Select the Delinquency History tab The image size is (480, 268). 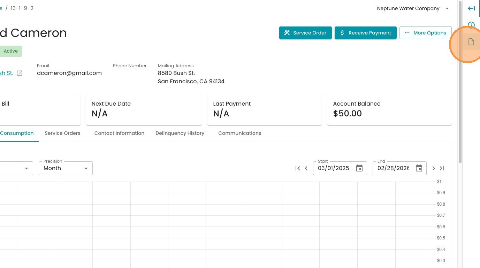point(180,133)
